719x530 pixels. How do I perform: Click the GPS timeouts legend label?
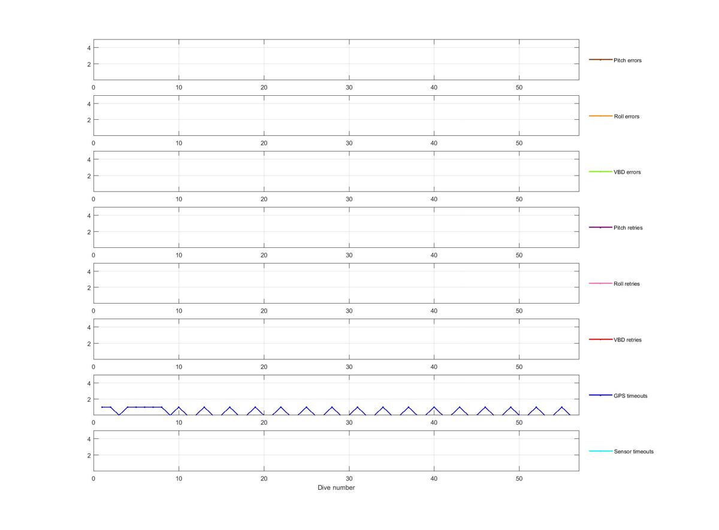point(630,396)
